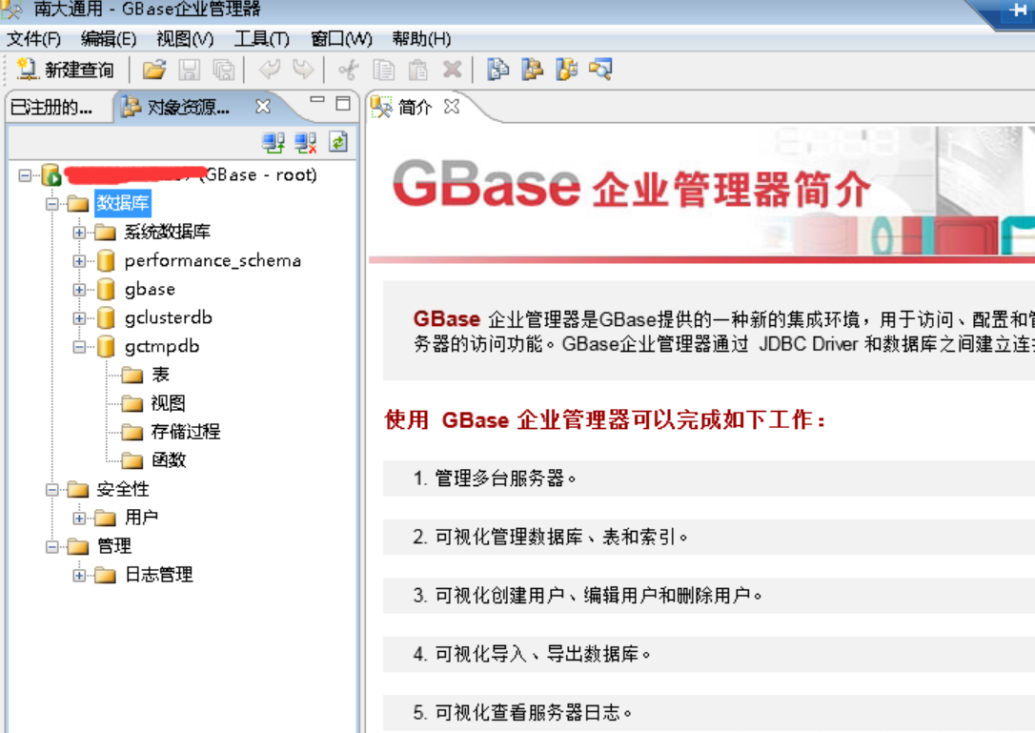Screen dimensions: 1035x733
Task: Click the disconnect server icon with red X
Action: [306, 142]
